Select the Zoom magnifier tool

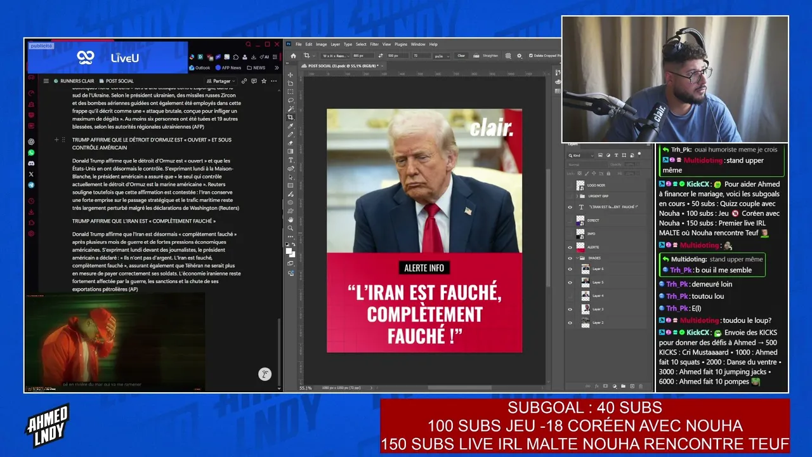[x=291, y=228]
